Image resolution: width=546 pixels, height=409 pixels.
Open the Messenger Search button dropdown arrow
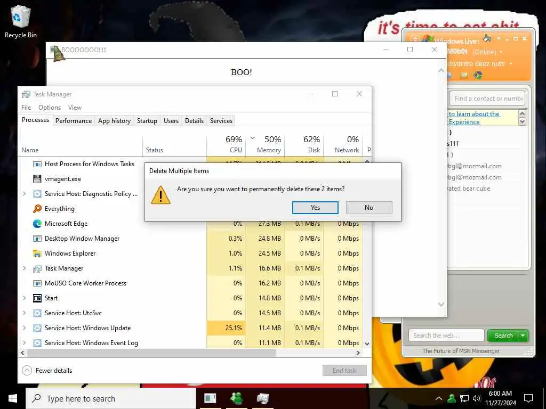523,336
